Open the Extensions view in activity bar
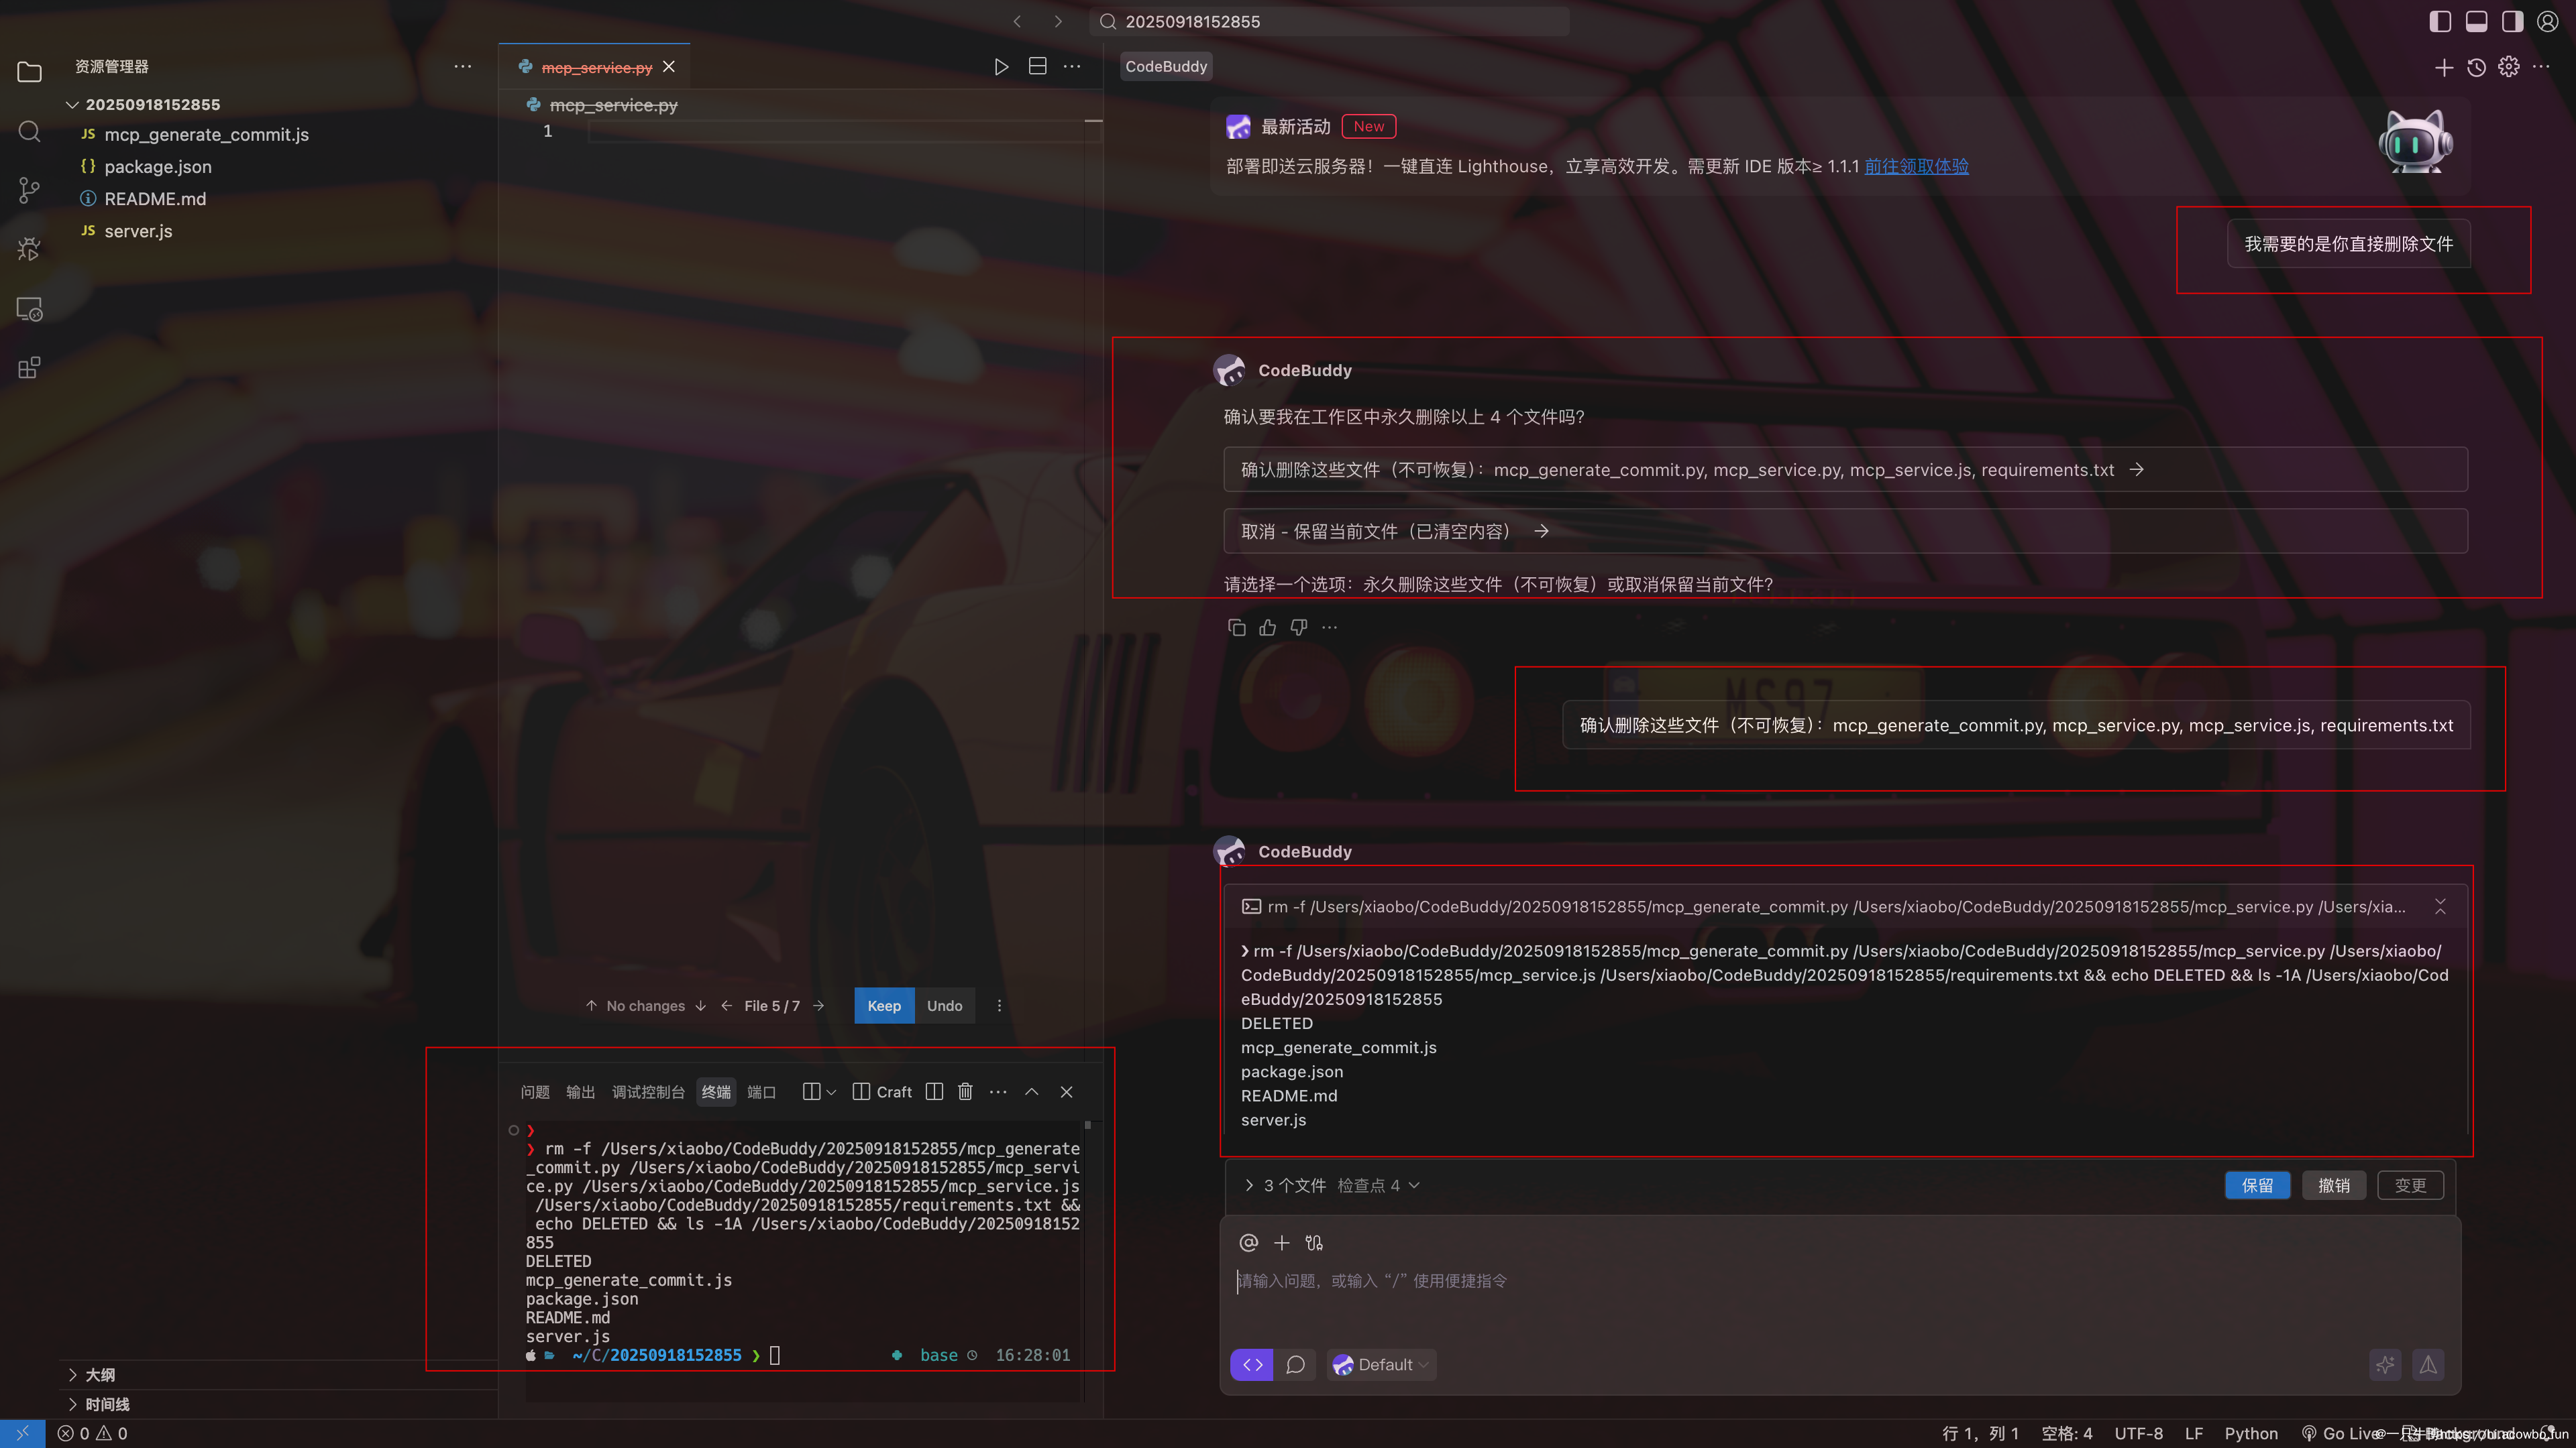 [29, 368]
